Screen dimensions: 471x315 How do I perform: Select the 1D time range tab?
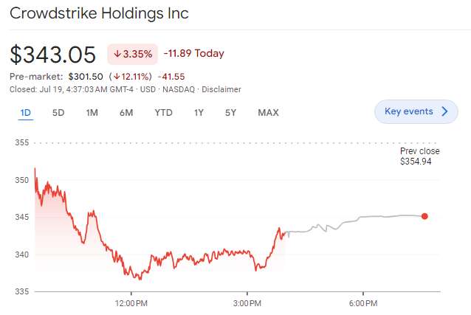(25, 112)
